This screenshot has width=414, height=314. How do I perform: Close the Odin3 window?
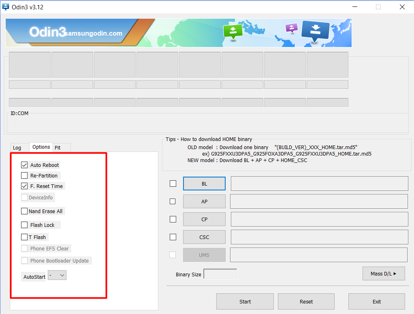(x=402, y=7)
